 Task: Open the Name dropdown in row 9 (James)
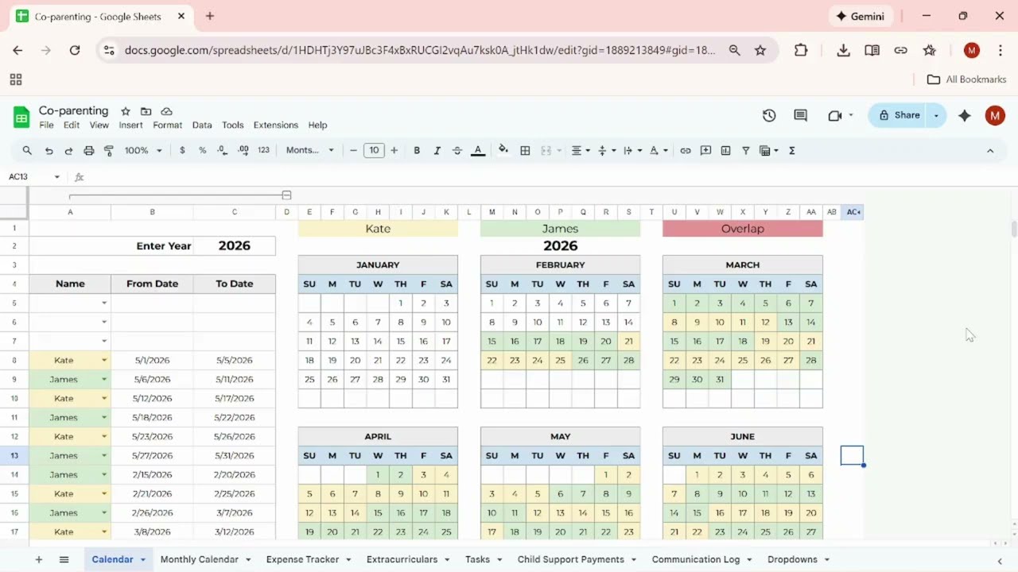click(x=104, y=380)
